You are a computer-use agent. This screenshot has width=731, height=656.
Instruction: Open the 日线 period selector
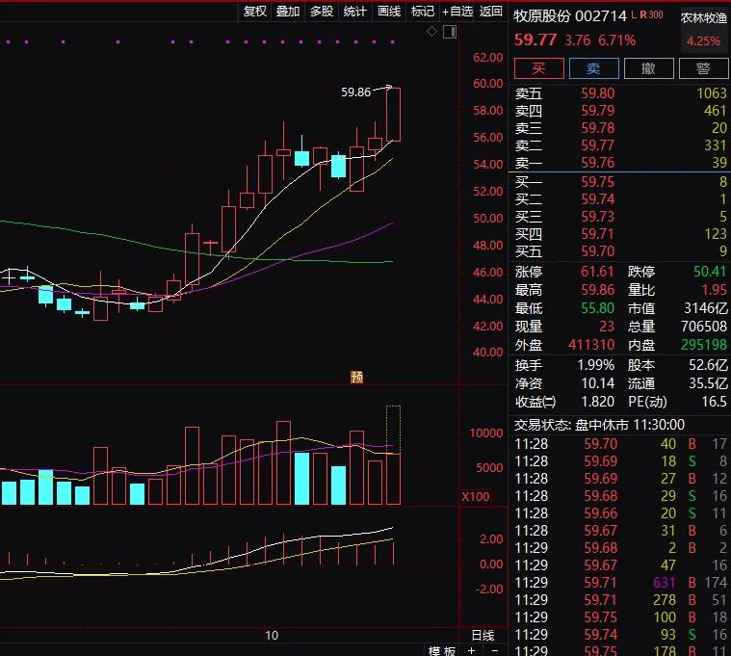coord(482,636)
